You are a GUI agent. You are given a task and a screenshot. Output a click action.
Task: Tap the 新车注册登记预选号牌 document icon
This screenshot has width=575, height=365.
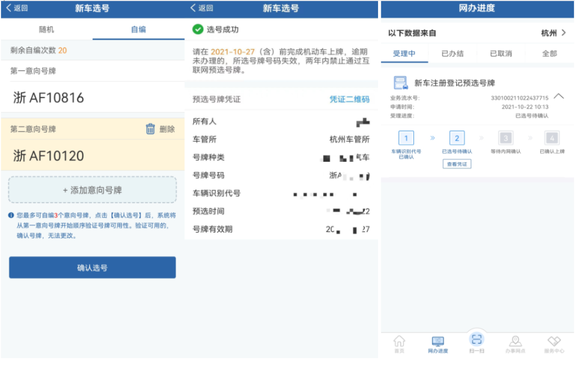coord(400,83)
